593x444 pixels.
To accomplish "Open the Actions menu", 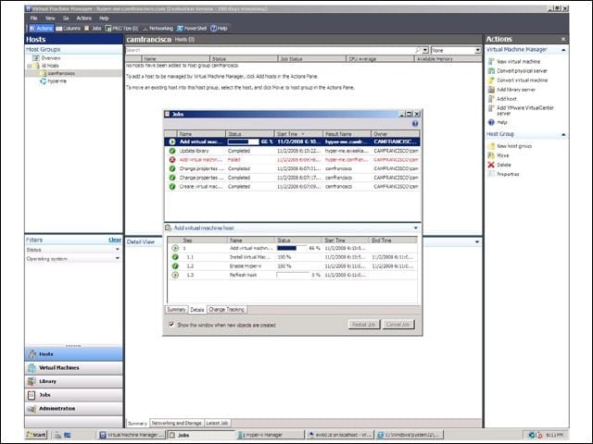I will point(84,18).
